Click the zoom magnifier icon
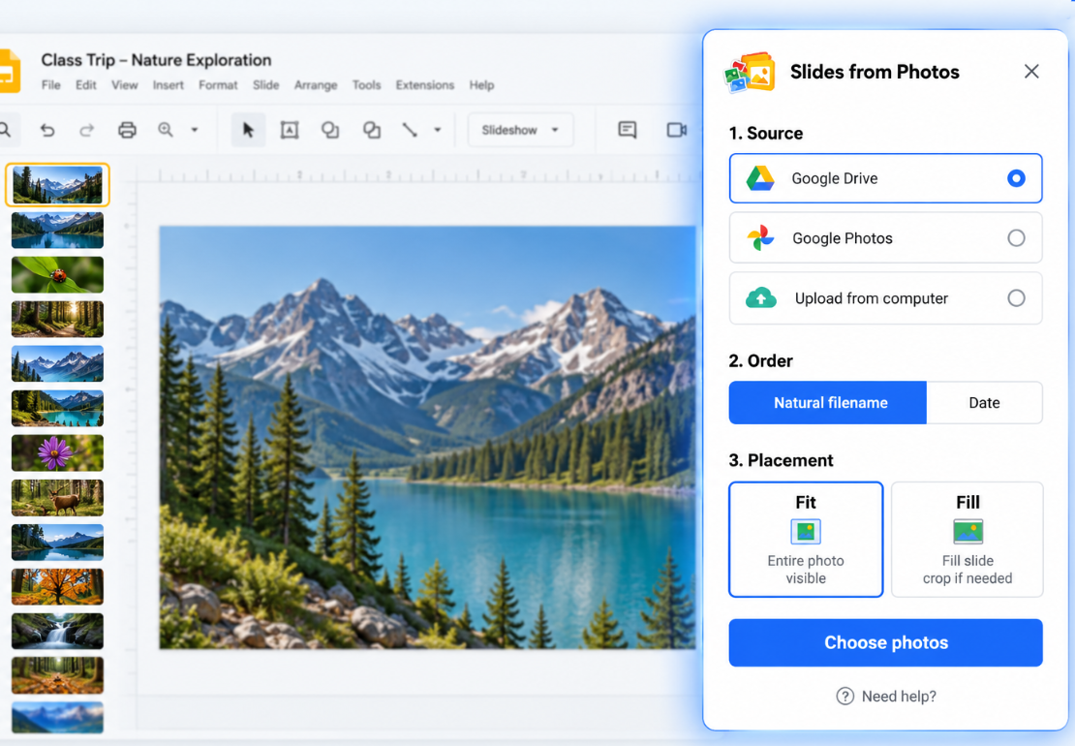Viewport: 1075px width, 746px height. [x=166, y=130]
